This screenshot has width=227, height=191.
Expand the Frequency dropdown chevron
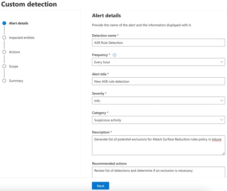[222, 62]
